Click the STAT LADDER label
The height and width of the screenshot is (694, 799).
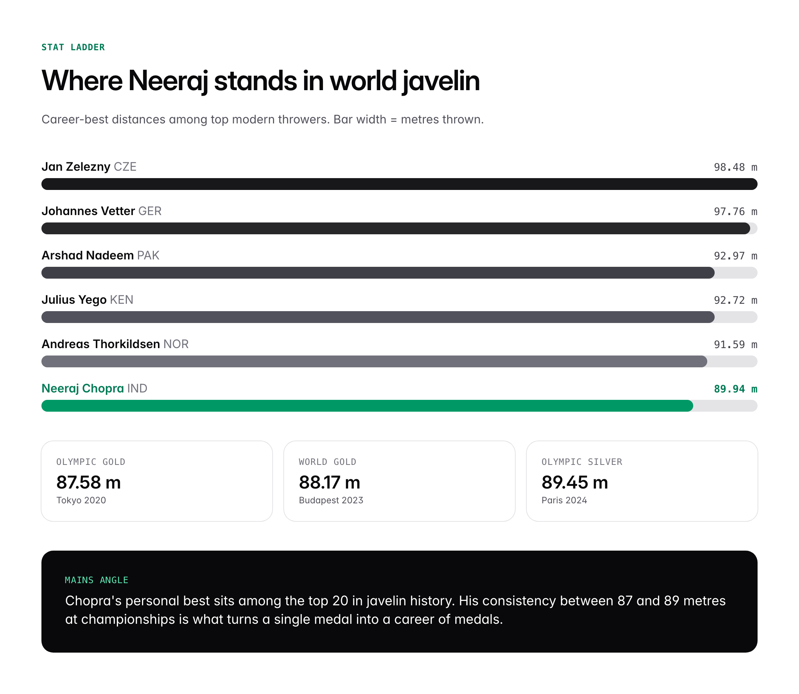(x=73, y=47)
